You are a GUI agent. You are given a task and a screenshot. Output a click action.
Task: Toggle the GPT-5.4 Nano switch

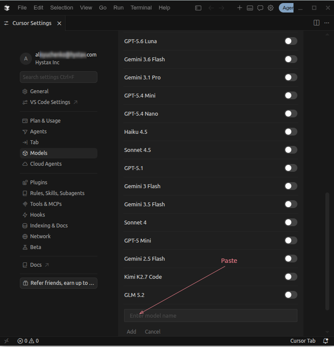pyautogui.click(x=290, y=114)
